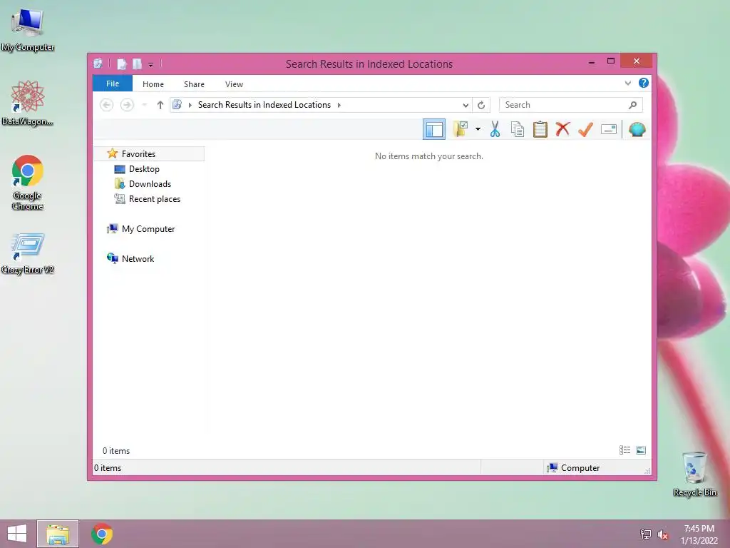The height and width of the screenshot is (548, 730).
Task: Go up one level with up arrow
Action: point(160,105)
